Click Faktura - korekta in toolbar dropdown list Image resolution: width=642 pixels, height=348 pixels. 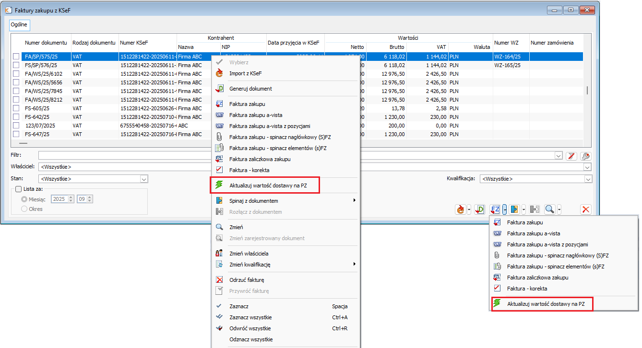tap(527, 289)
